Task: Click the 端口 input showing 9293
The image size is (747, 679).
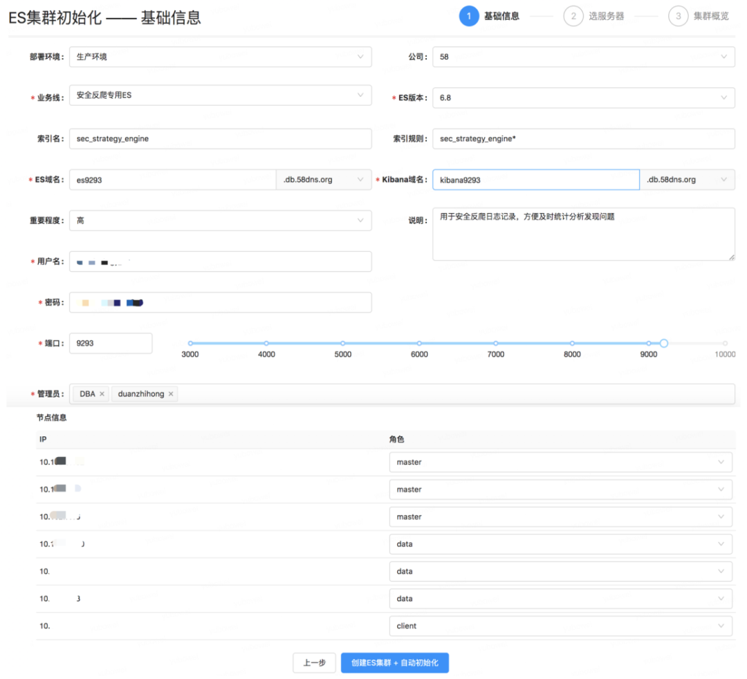Action: tap(111, 343)
